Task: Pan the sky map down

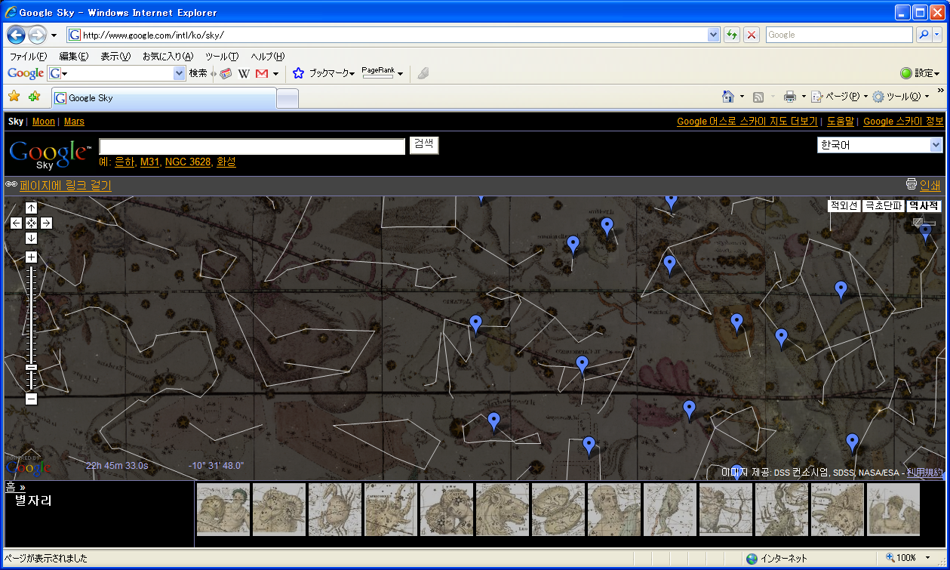Action: point(31,238)
